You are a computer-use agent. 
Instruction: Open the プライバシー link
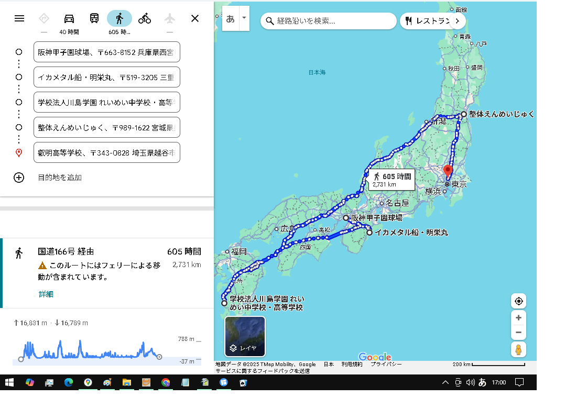point(386,365)
